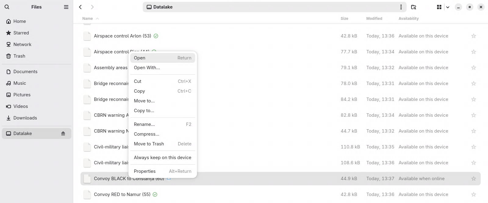The image size is (488, 203).
Task: Open Videos folder in sidebar
Action: [x=37, y=106]
